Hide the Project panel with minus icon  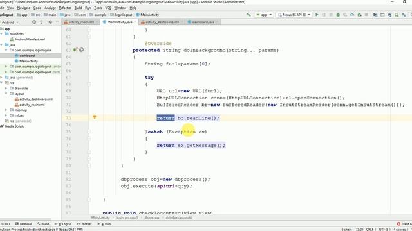coord(57,22)
